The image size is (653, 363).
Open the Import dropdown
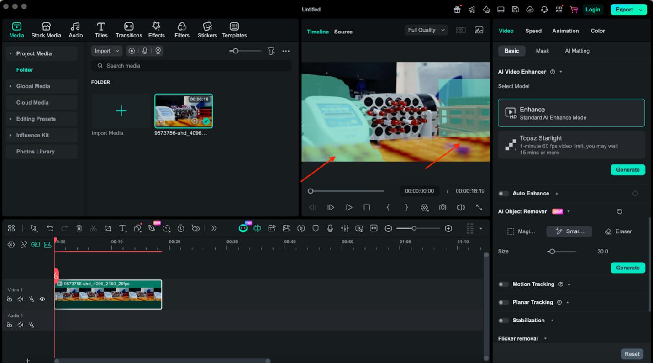tap(106, 51)
